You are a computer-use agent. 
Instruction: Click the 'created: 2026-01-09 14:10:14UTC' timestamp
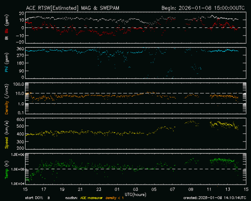(215, 198)
